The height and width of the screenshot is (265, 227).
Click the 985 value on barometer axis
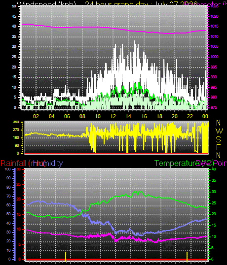pos(214,87)
